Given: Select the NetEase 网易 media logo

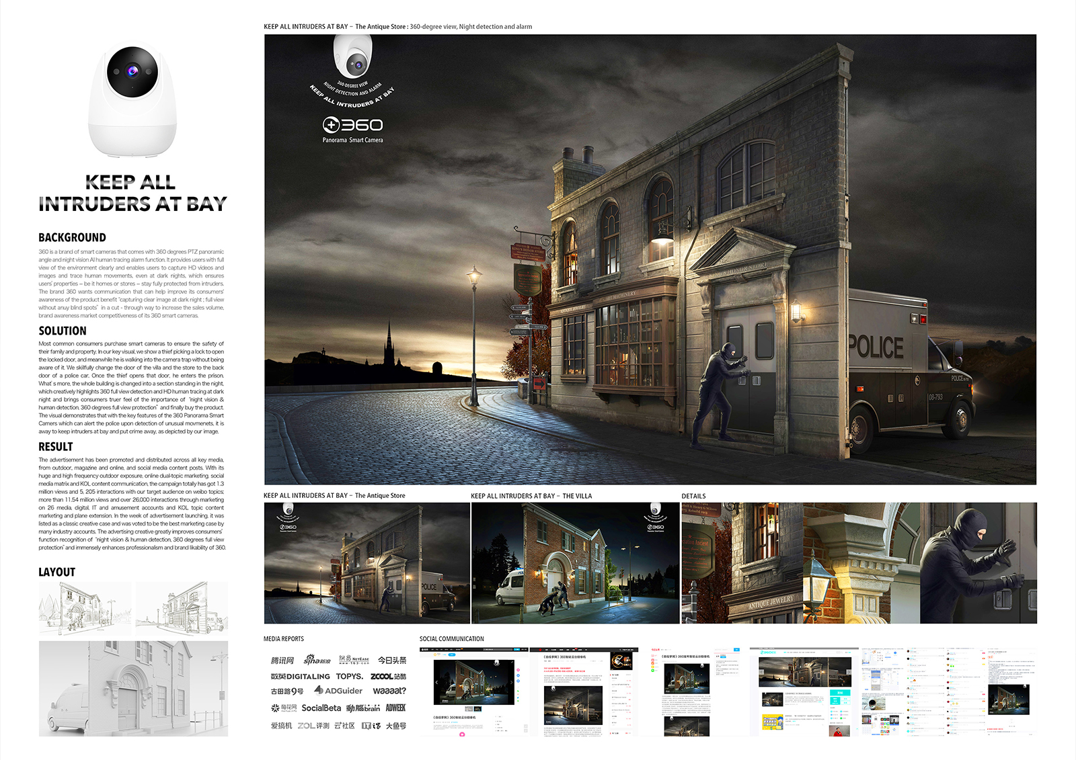Looking at the screenshot, I should pyautogui.click(x=354, y=660).
